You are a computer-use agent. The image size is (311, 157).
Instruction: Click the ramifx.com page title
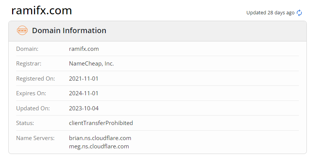click(x=42, y=11)
